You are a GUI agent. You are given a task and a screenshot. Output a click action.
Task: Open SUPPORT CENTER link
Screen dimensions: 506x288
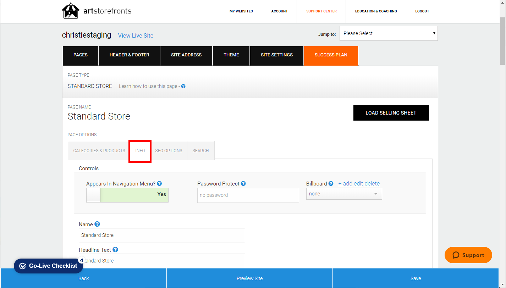pyautogui.click(x=321, y=11)
